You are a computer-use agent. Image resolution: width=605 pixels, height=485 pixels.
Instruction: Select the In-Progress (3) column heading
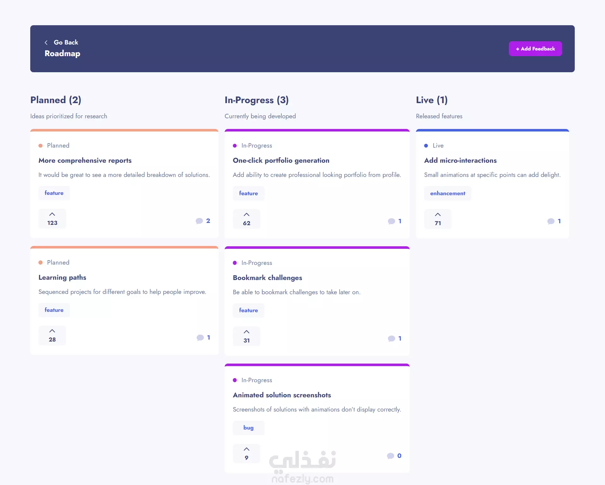tap(256, 100)
